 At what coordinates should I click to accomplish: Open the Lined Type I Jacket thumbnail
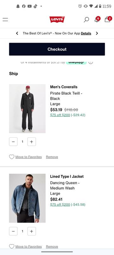click(27, 198)
